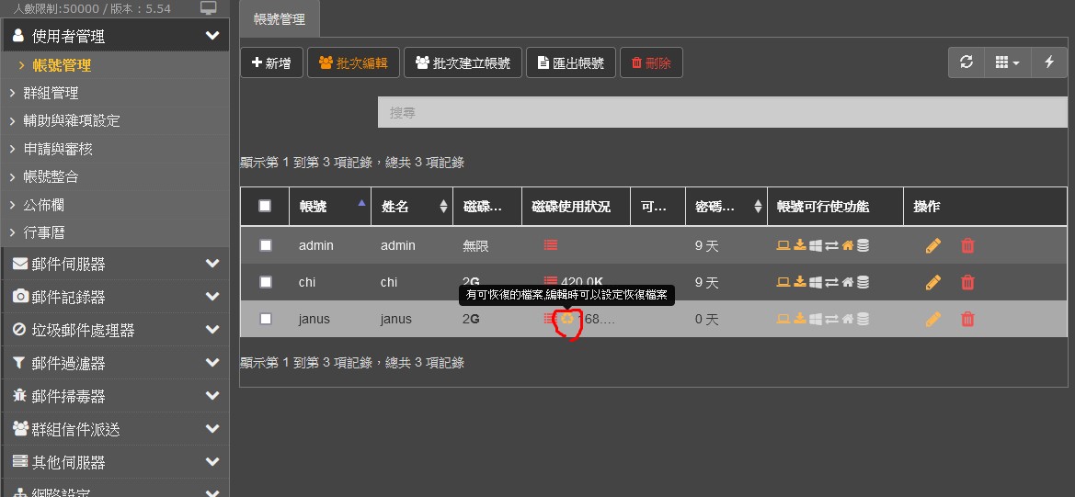Open the 群組管理 menu item
This screenshot has height=497, width=1075.
51,93
